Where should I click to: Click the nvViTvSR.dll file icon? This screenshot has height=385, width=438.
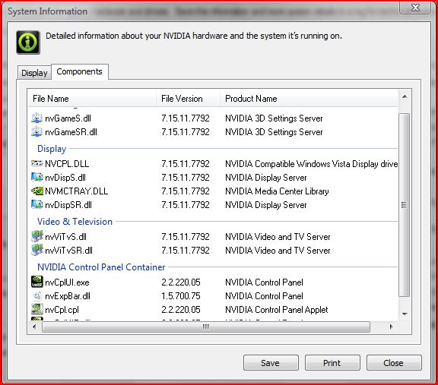pos(36,250)
